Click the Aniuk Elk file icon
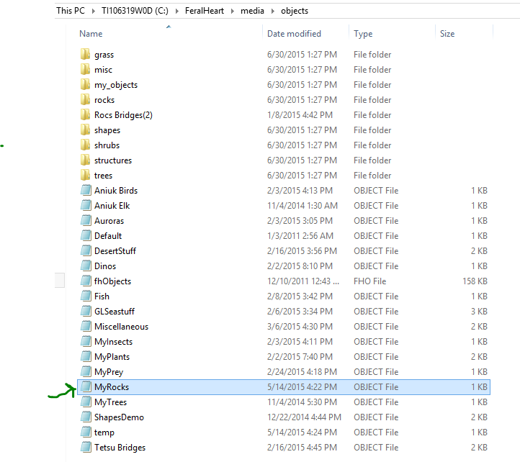520x462 pixels. (86, 206)
